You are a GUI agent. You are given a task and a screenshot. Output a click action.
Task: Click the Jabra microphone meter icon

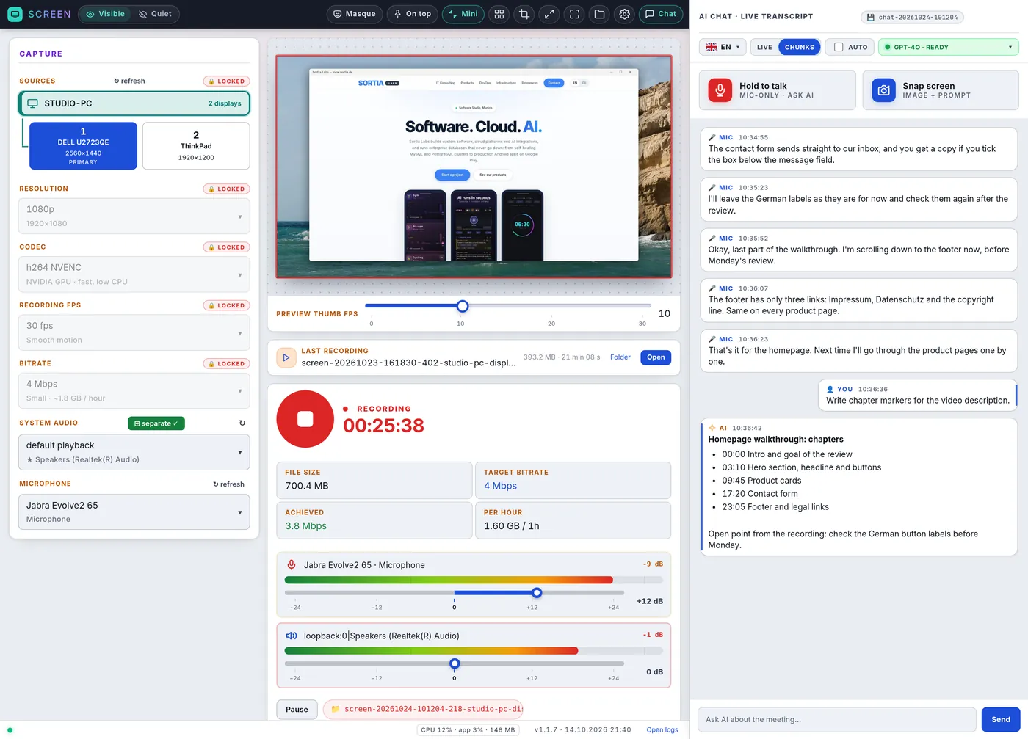pyautogui.click(x=292, y=565)
